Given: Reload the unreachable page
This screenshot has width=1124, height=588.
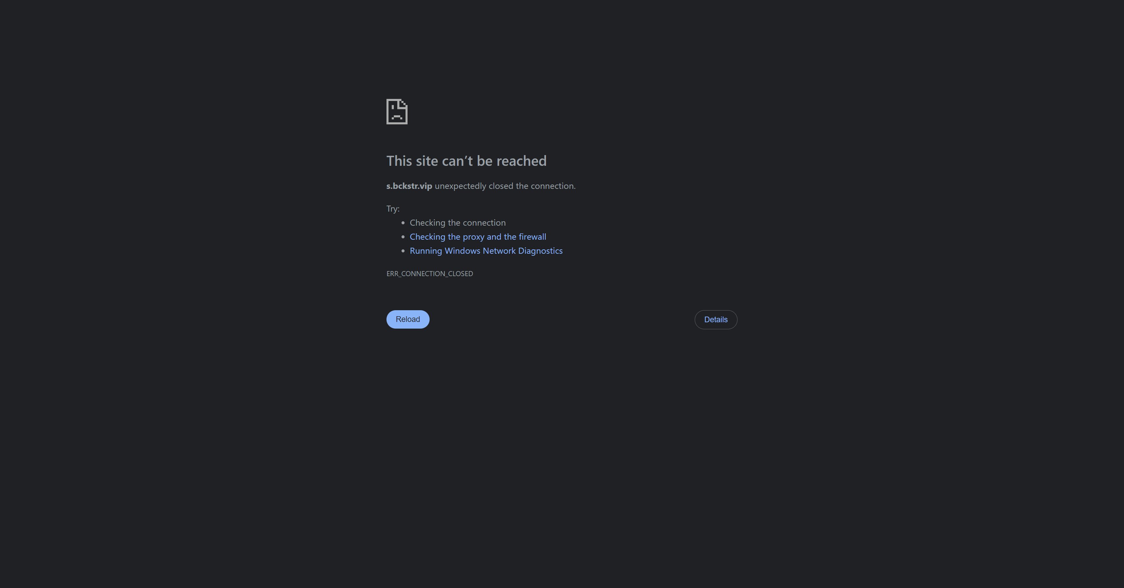Looking at the screenshot, I should (x=408, y=319).
